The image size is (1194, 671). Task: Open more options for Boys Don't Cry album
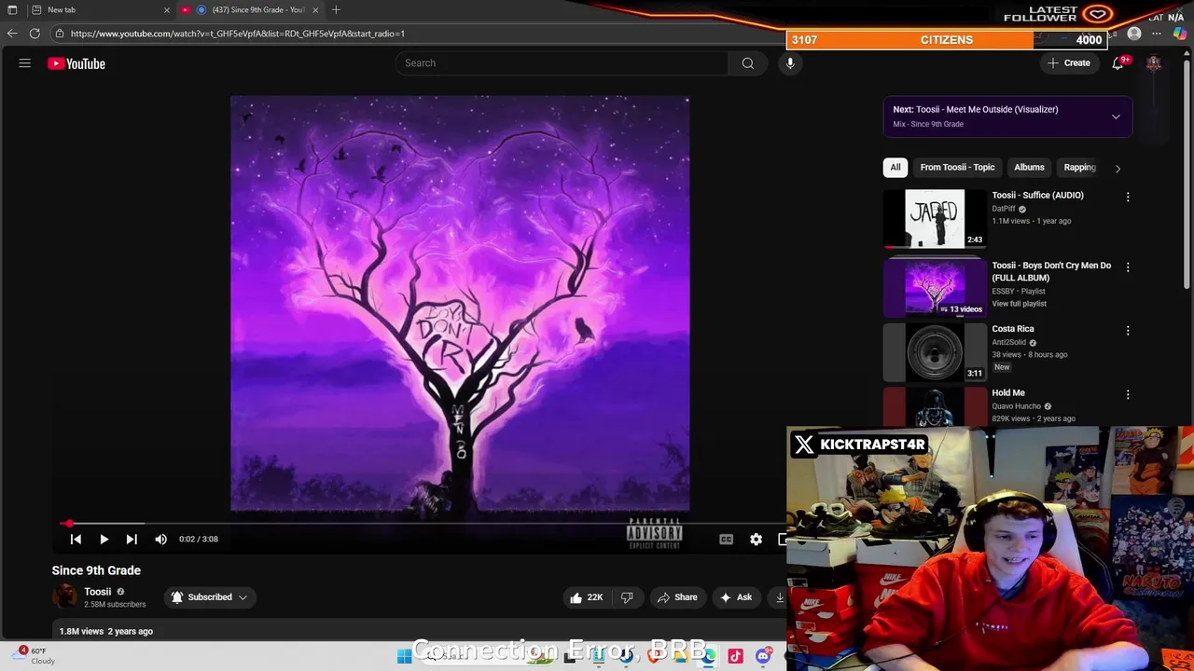click(1128, 267)
